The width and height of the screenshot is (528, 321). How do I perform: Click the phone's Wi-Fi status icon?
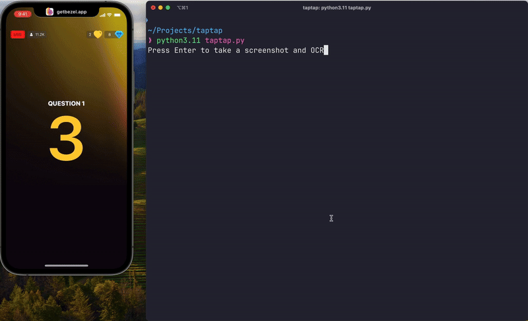click(109, 14)
